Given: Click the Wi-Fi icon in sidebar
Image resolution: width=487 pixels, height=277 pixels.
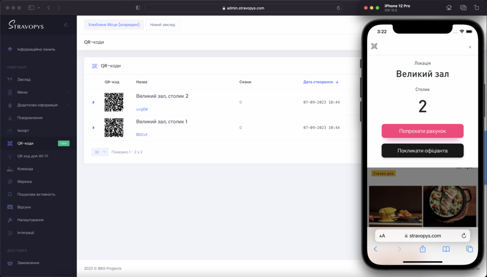Looking at the screenshot, I should pyautogui.click(x=10, y=156).
